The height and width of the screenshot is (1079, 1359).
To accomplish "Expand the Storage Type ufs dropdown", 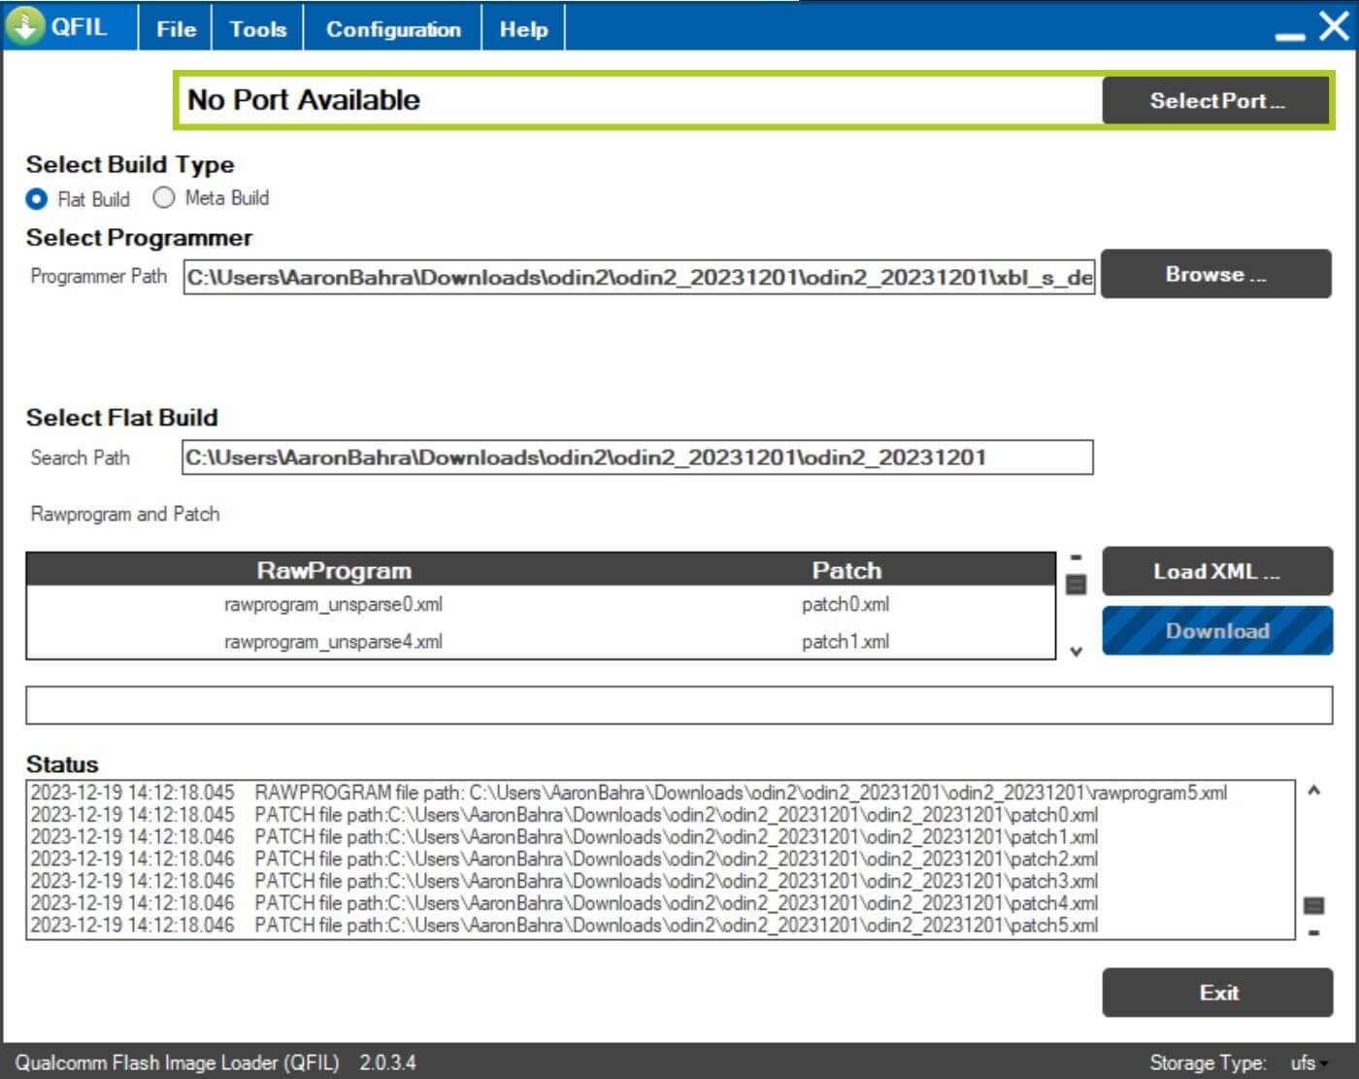I will [x=1309, y=1062].
